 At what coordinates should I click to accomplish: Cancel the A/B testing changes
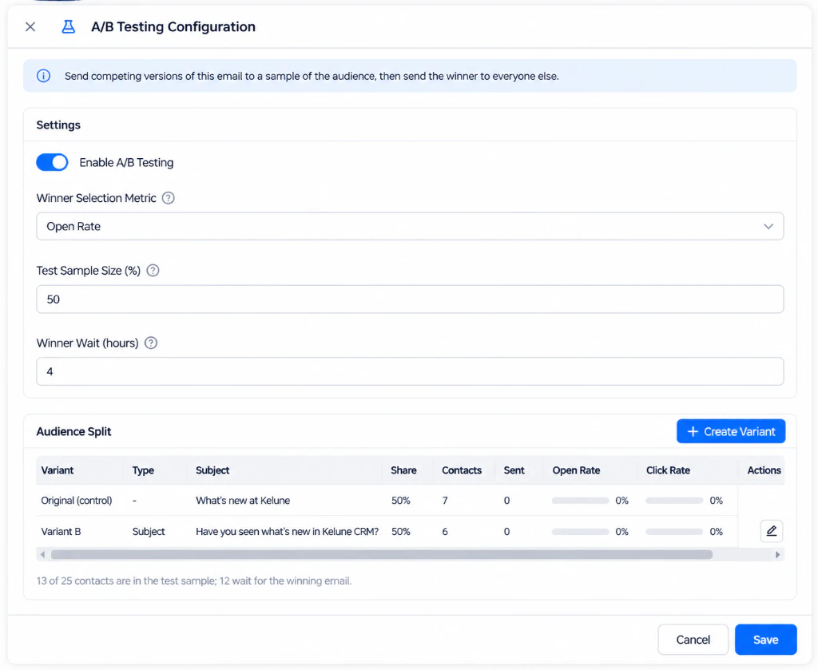pos(693,640)
